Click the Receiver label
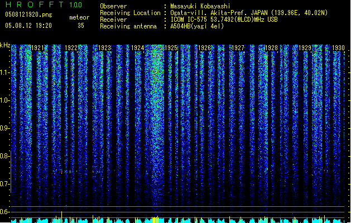This screenshot has width=351, height=223. [x=113, y=20]
